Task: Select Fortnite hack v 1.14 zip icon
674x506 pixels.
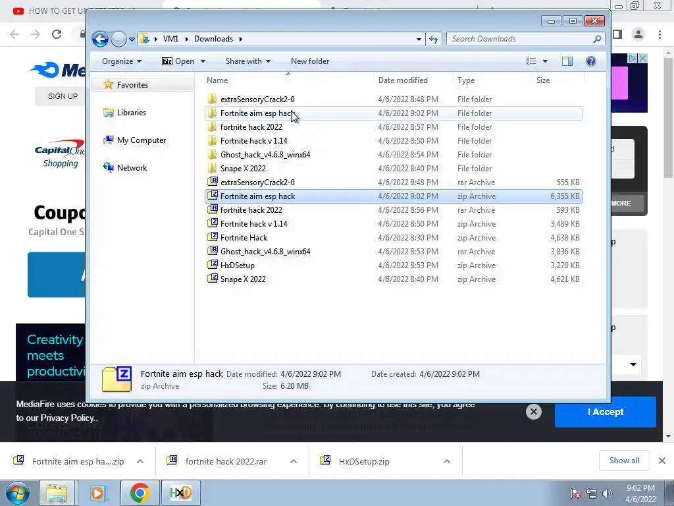Action: pos(213,223)
